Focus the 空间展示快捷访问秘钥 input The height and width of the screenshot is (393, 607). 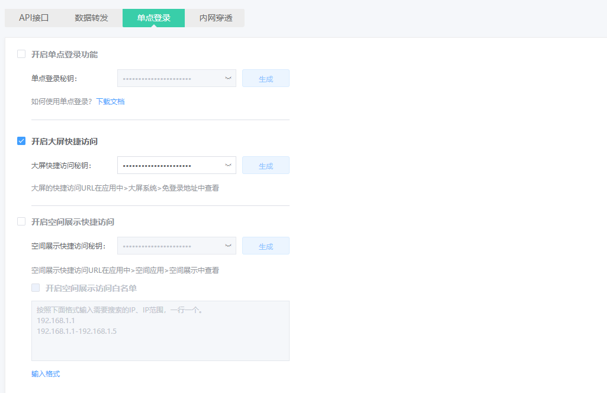(x=176, y=246)
